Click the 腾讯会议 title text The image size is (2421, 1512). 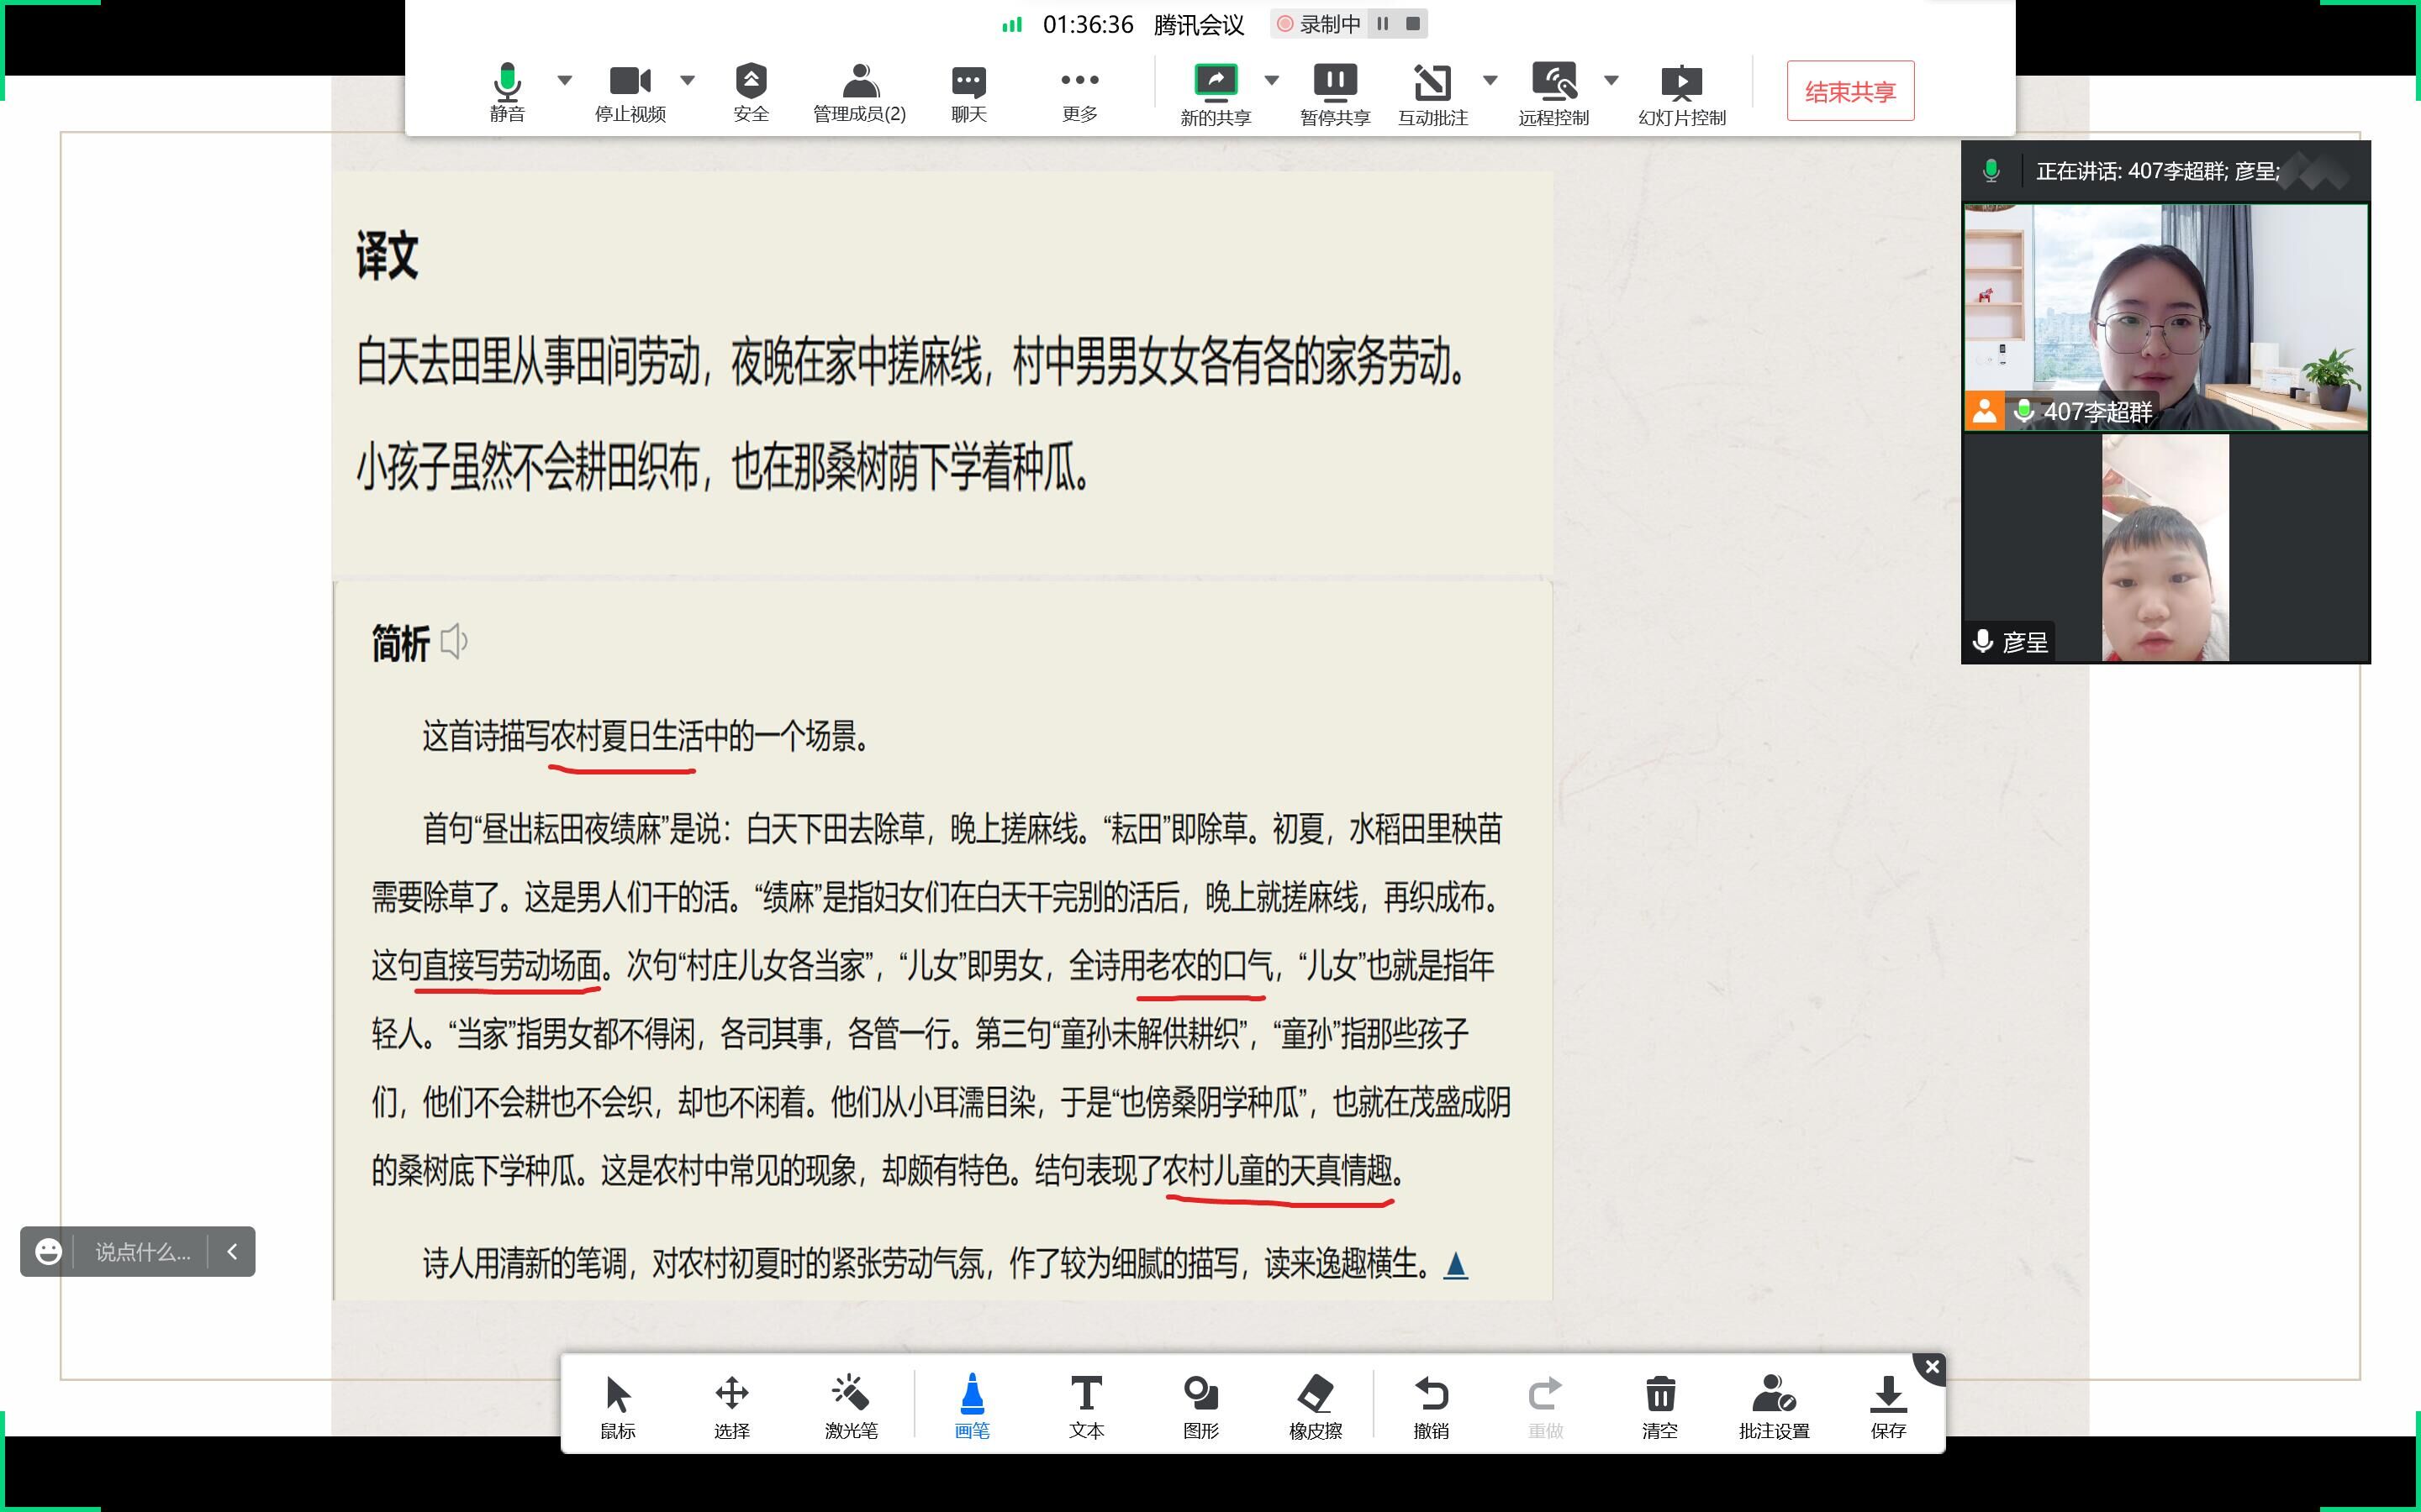pyautogui.click(x=1199, y=25)
